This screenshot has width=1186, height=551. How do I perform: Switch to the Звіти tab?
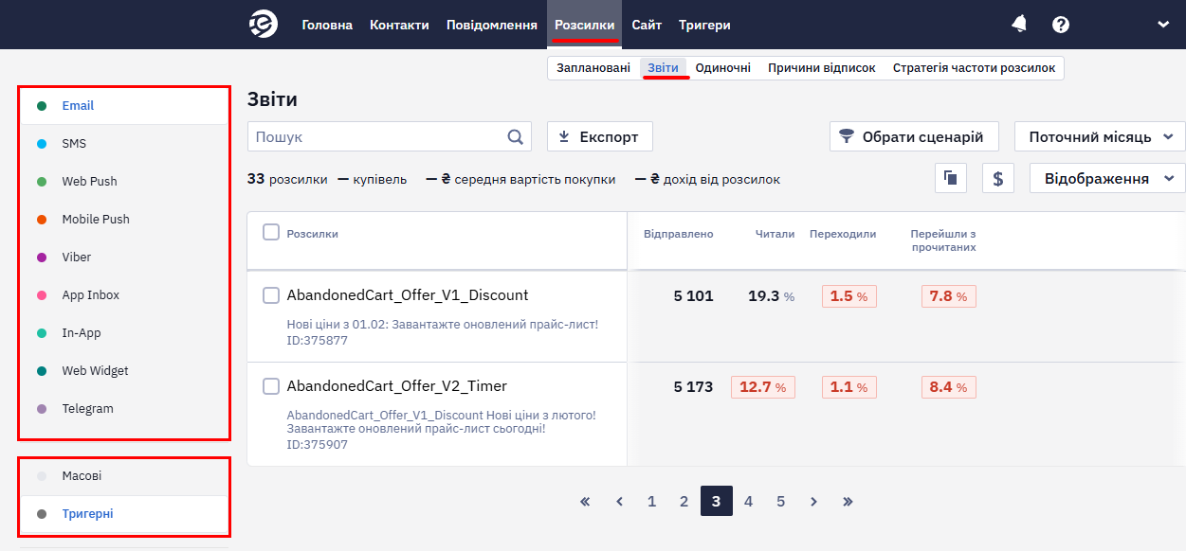coord(664,68)
